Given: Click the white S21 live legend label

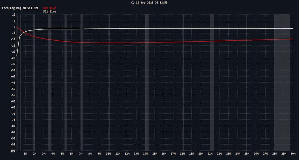Looking at the screenshot, I should [49, 12].
